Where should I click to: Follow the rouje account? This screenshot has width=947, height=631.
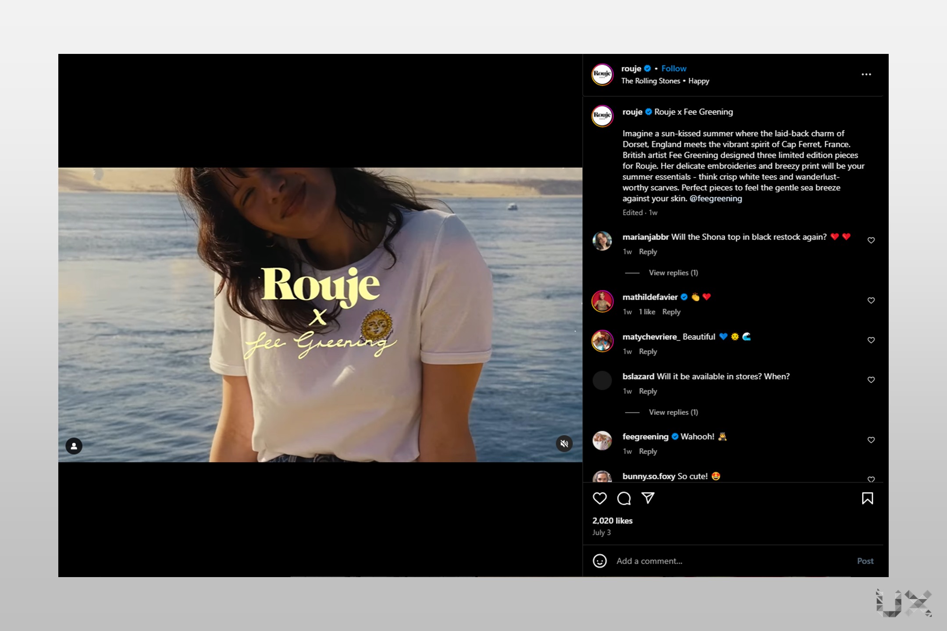pos(674,68)
